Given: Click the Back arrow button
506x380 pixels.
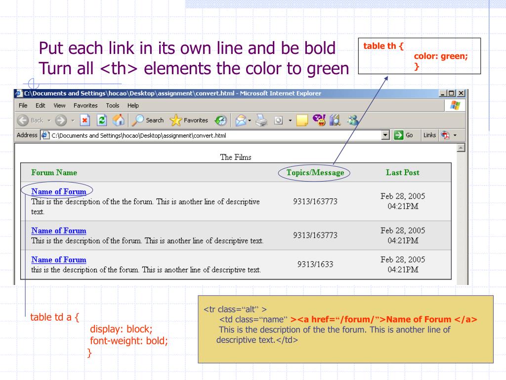Looking at the screenshot, I should point(23,120).
